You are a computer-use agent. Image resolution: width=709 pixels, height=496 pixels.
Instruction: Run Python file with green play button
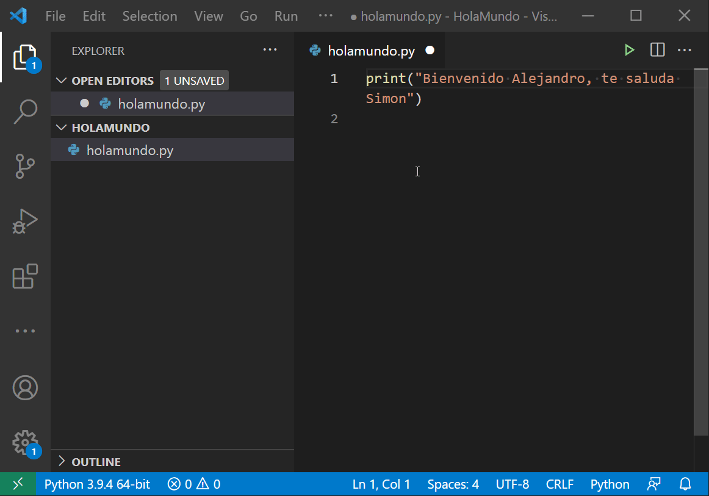click(629, 50)
